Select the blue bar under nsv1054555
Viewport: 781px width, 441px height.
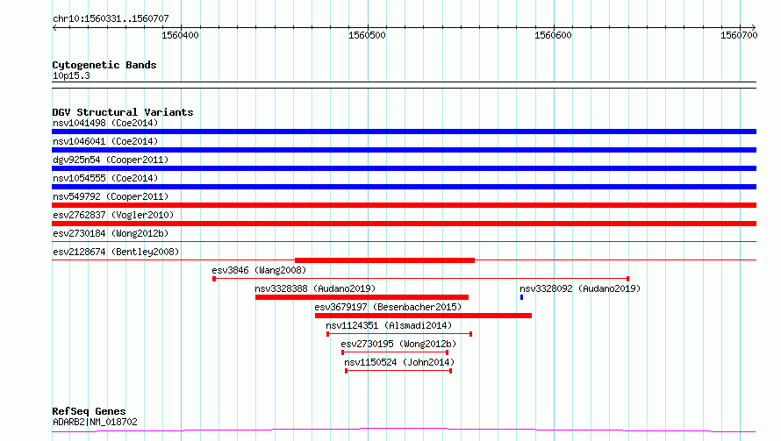[404, 187]
